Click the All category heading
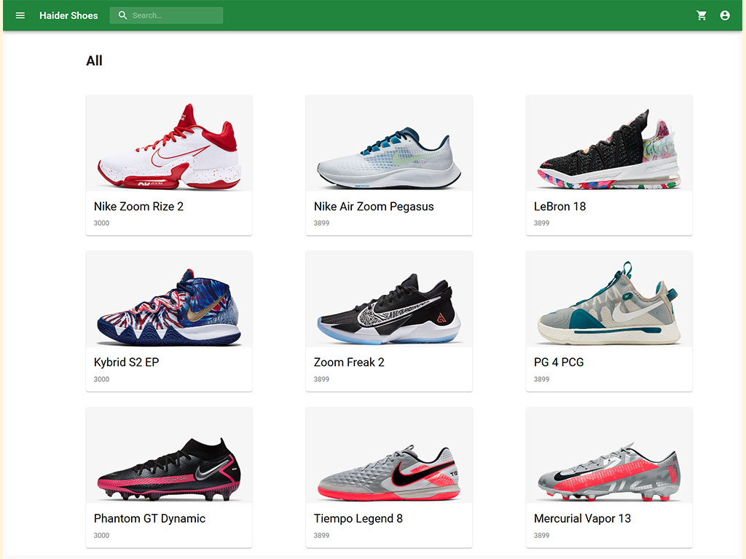 pyautogui.click(x=94, y=61)
